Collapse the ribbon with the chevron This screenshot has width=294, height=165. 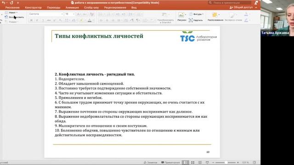tap(256, 7)
